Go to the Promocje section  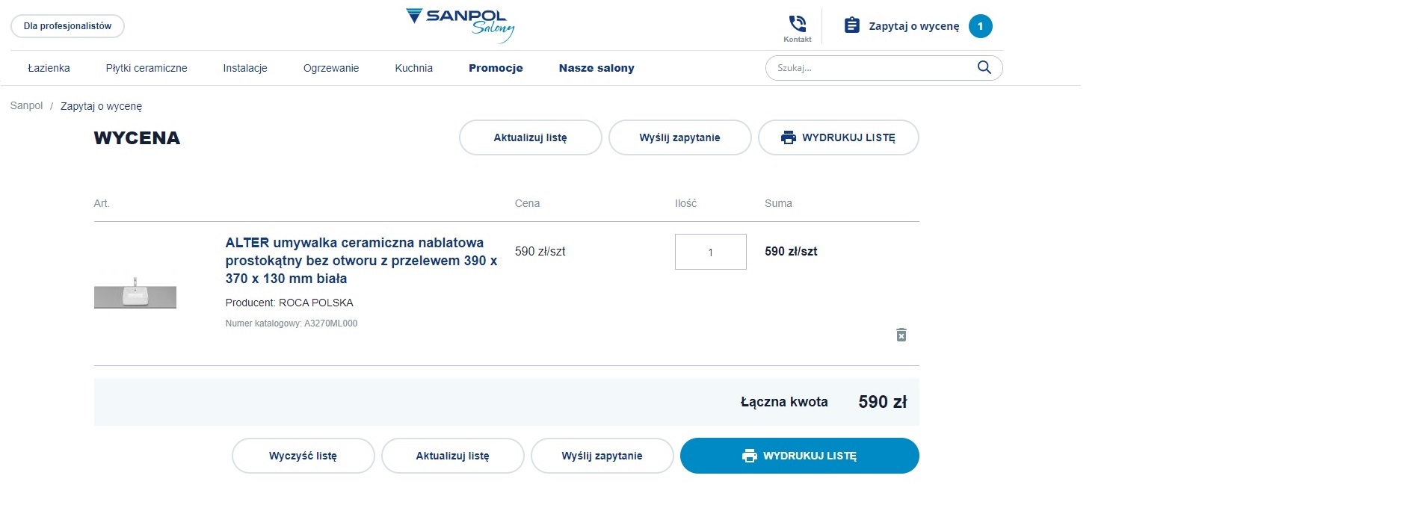tap(496, 68)
